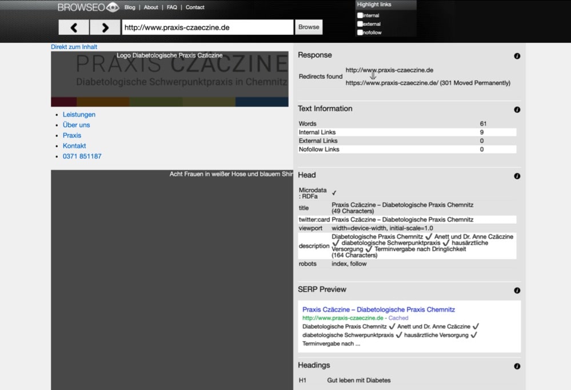Focus the URL input field
571x390 pixels.
[x=207, y=27]
